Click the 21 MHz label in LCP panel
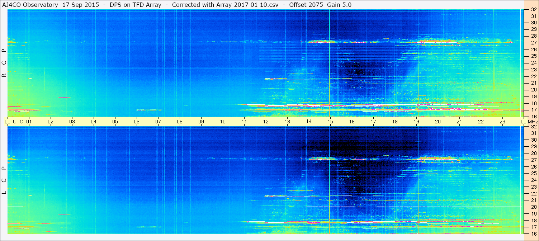539x241 pixels. pos(534,200)
